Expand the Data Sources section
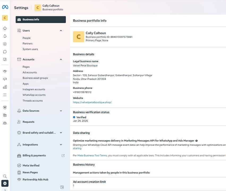Image resolution: width=226 pixels, height=191 pixels. 61,111
